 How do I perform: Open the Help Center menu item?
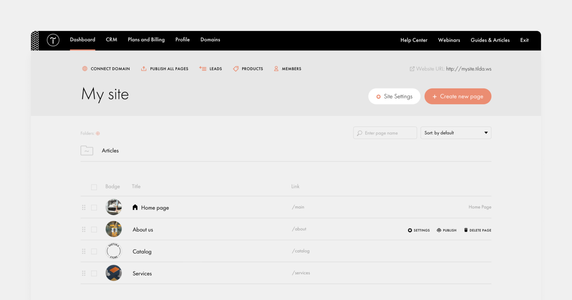tap(414, 40)
